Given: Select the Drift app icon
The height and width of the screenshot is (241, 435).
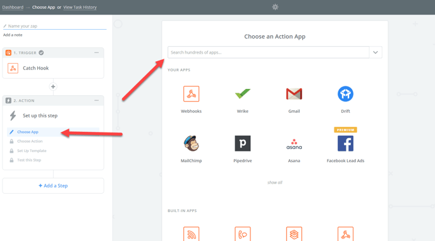Looking at the screenshot, I should pyautogui.click(x=345, y=94).
